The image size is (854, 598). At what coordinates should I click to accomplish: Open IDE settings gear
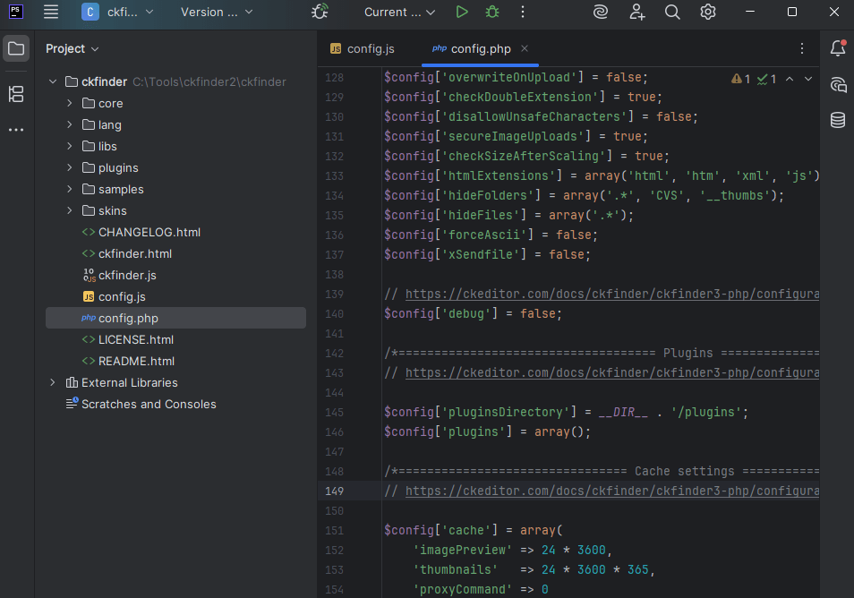point(707,12)
